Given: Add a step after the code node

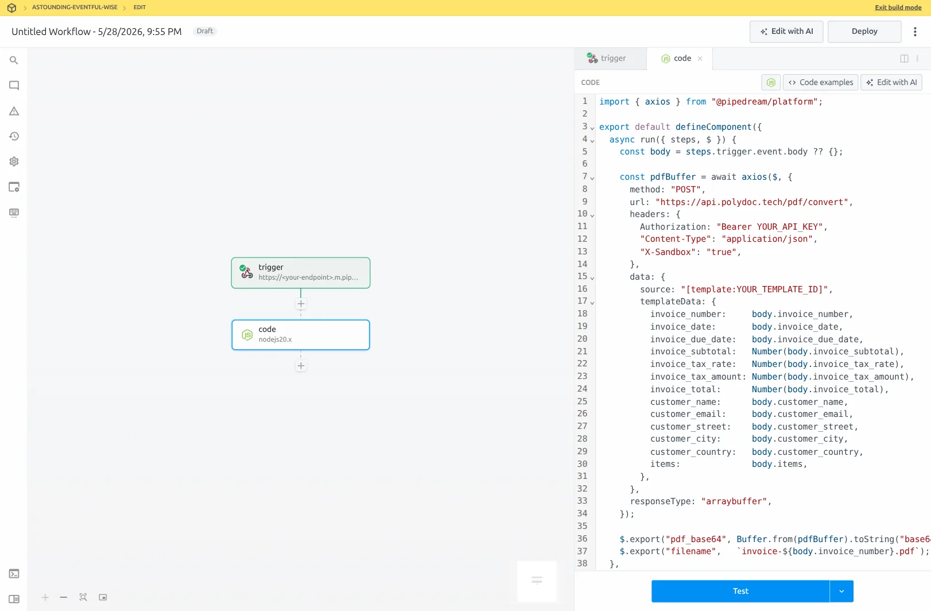Looking at the screenshot, I should click(301, 366).
